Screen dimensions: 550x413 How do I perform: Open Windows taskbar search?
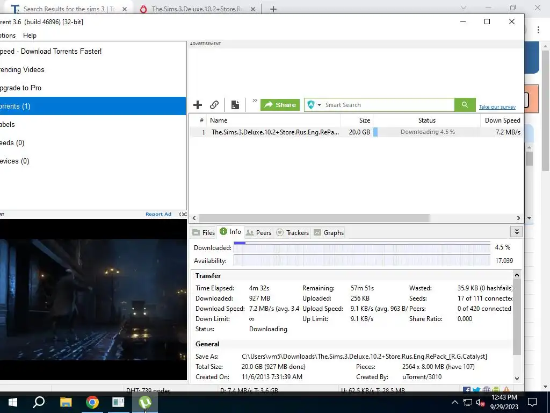pyautogui.click(x=39, y=402)
